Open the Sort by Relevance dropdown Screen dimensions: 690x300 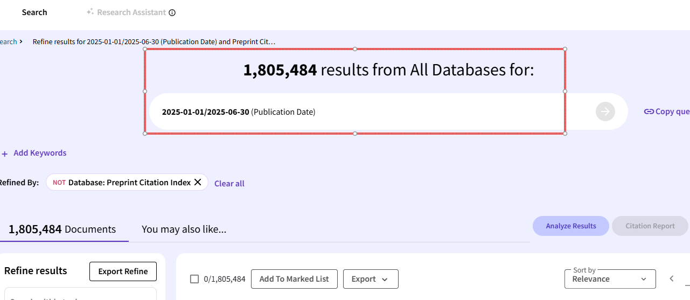[610, 279]
